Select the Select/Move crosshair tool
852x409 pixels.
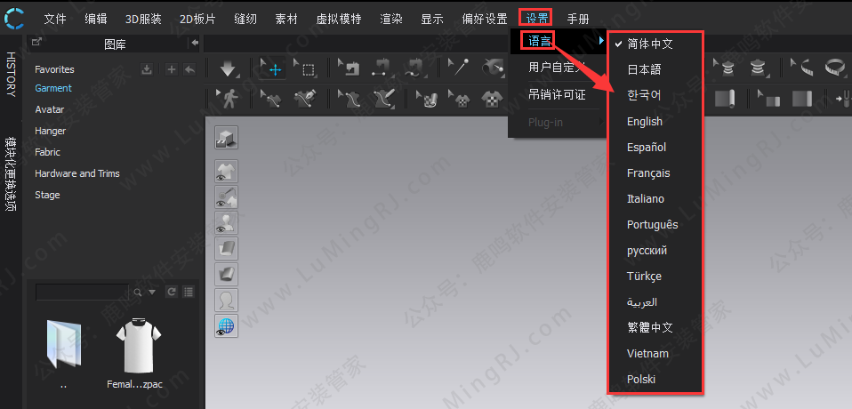click(275, 69)
